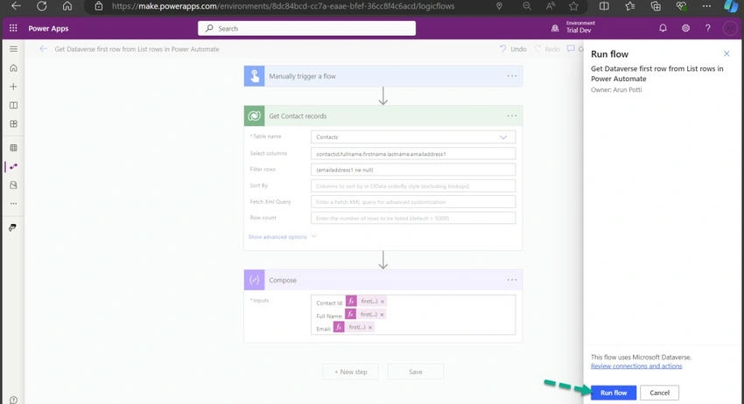This screenshot has height=404, width=744.
Task: Click the Redo button
Action: point(547,49)
